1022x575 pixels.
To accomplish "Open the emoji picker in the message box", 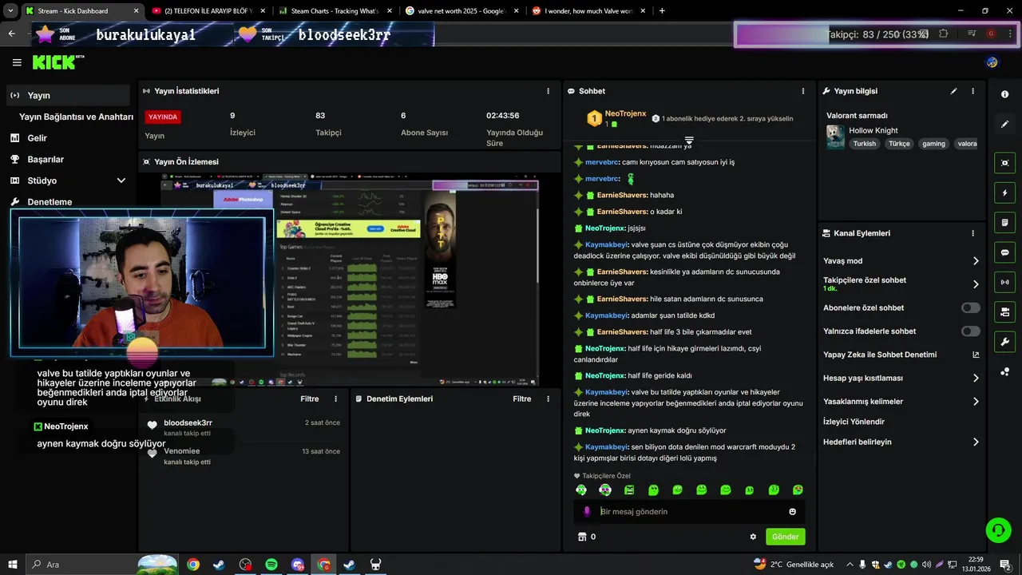I will coord(792,512).
